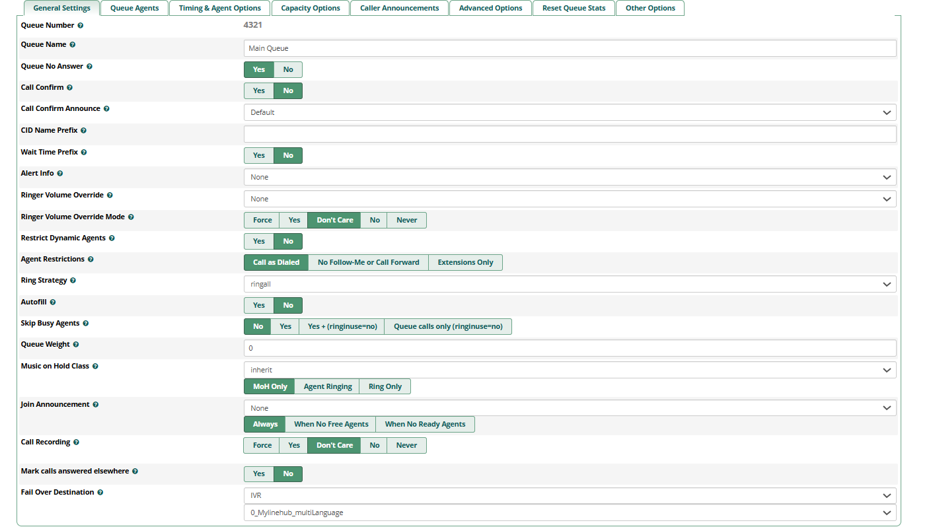This screenshot has width=933, height=527.
Task: Select Extensions Only agent restriction
Action: pyautogui.click(x=465, y=262)
